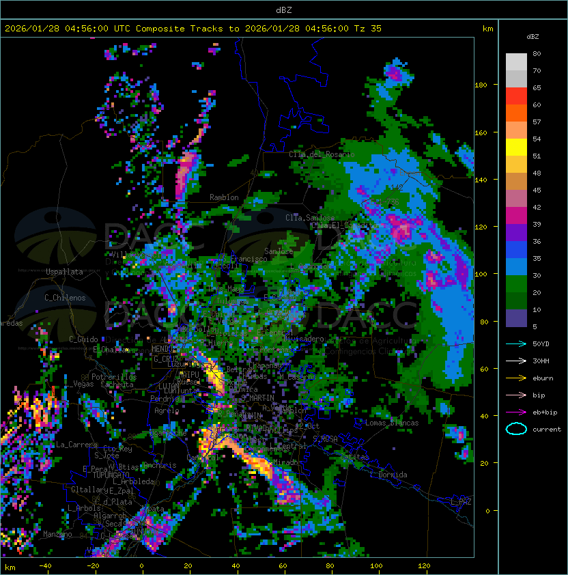Click the 'eburn' legend label
The width and height of the screenshot is (568, 575).
543,378
